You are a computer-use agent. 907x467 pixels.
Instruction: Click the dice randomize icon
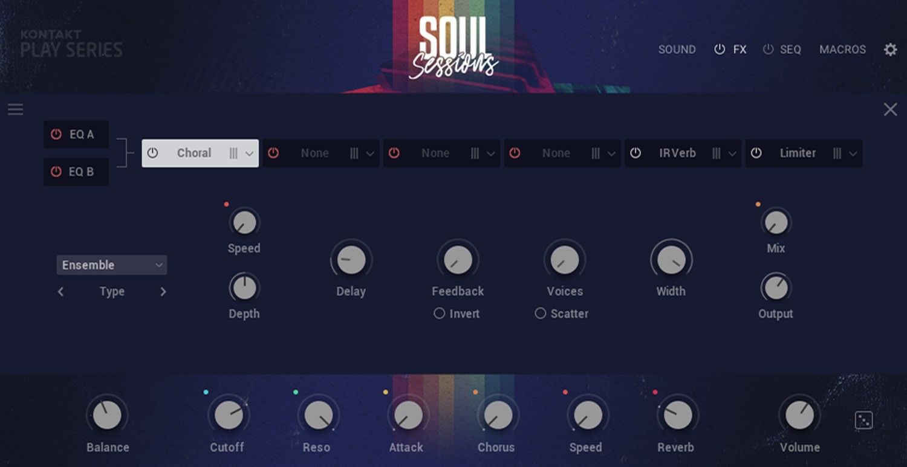[863, 419]
